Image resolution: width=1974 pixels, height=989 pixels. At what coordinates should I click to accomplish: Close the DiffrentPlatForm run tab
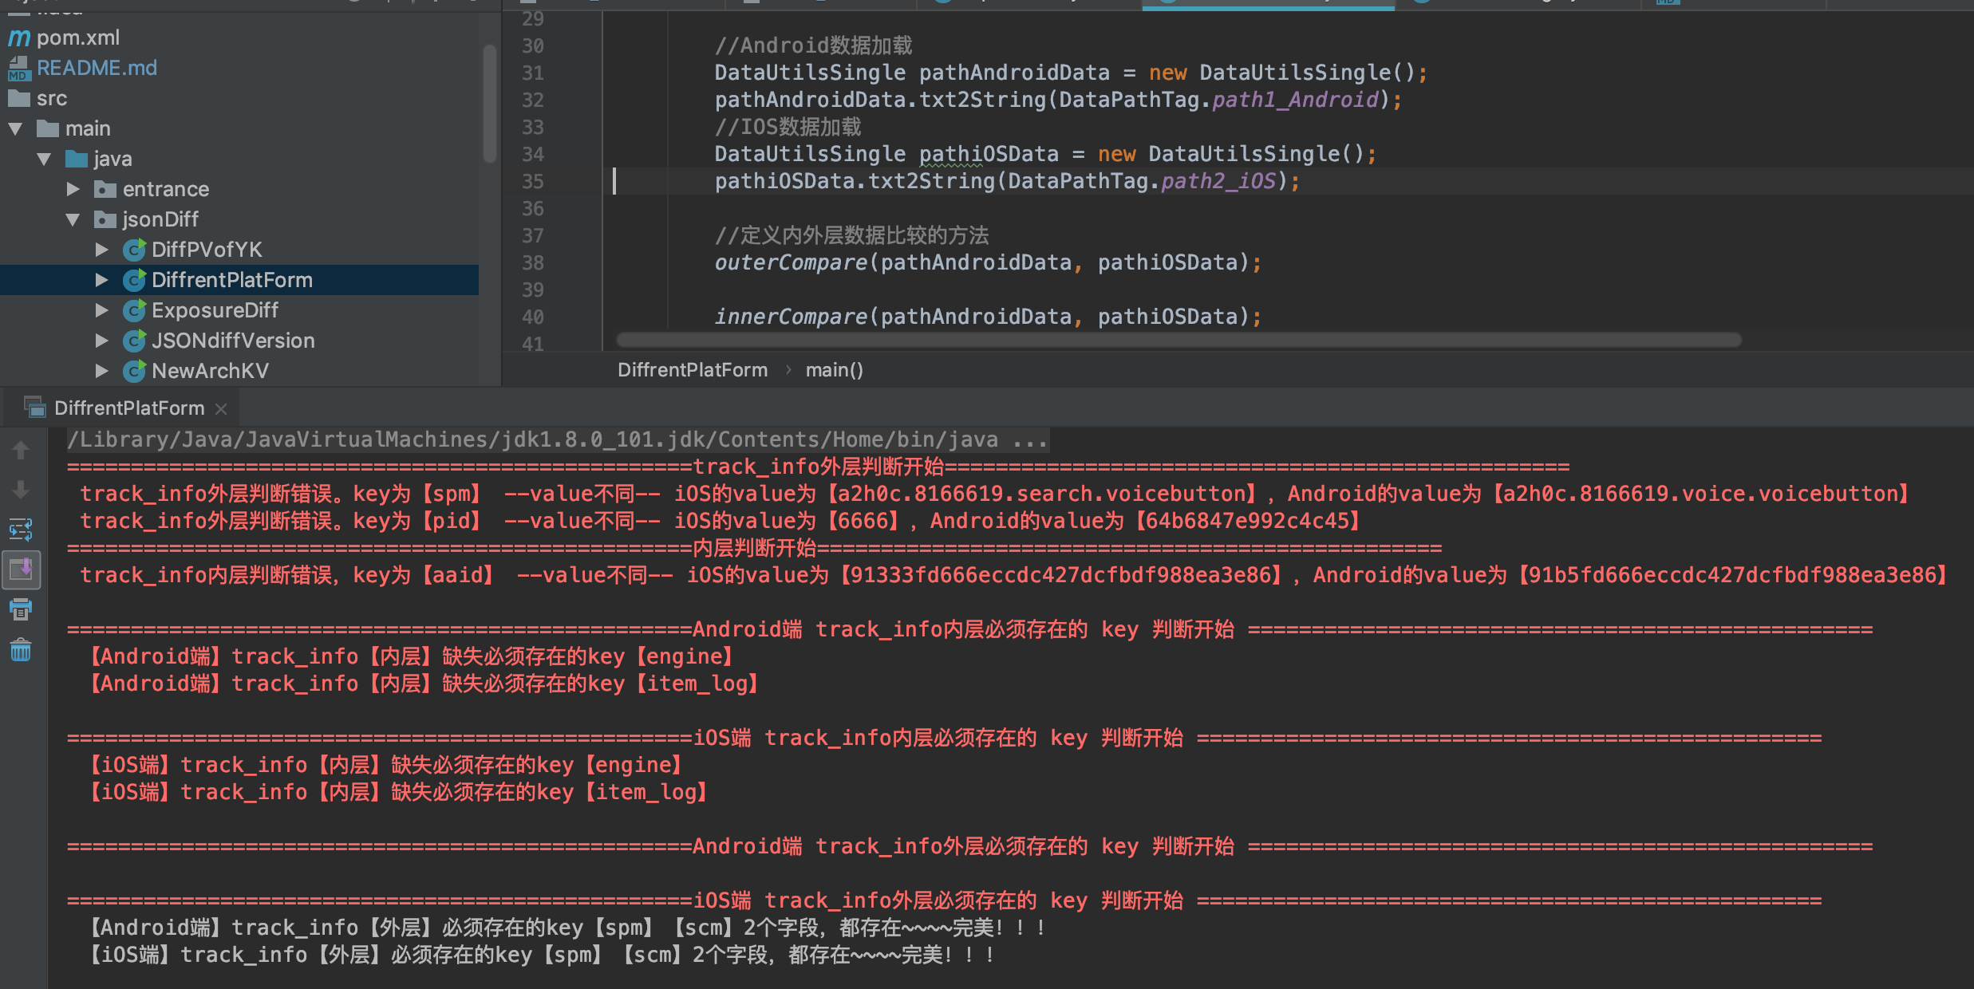coord(222,409)
